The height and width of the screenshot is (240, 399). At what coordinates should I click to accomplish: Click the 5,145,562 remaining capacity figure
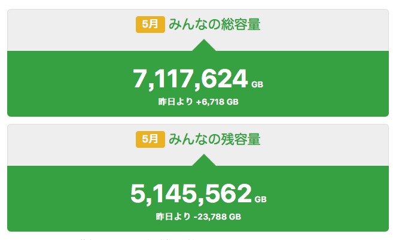tap(191, 193)
